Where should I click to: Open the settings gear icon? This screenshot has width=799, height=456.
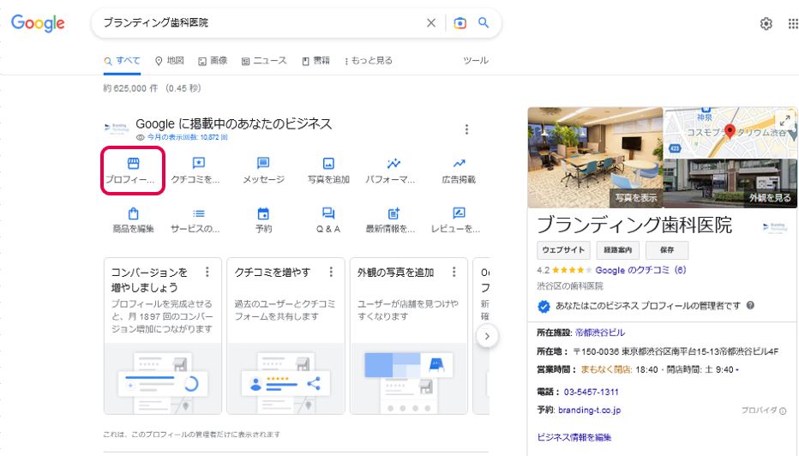[766, 23]
